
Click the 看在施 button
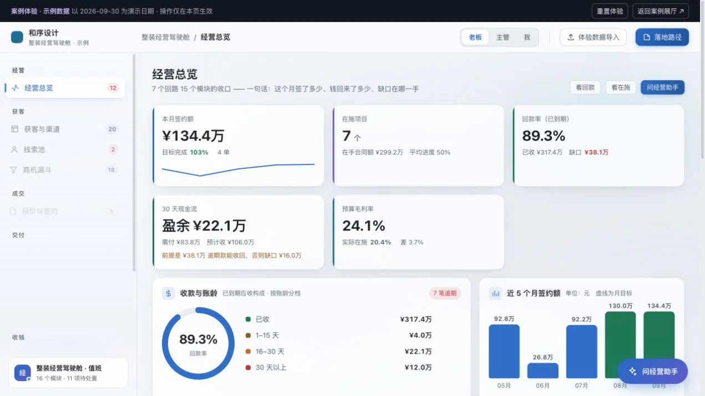tap(621, 88)
